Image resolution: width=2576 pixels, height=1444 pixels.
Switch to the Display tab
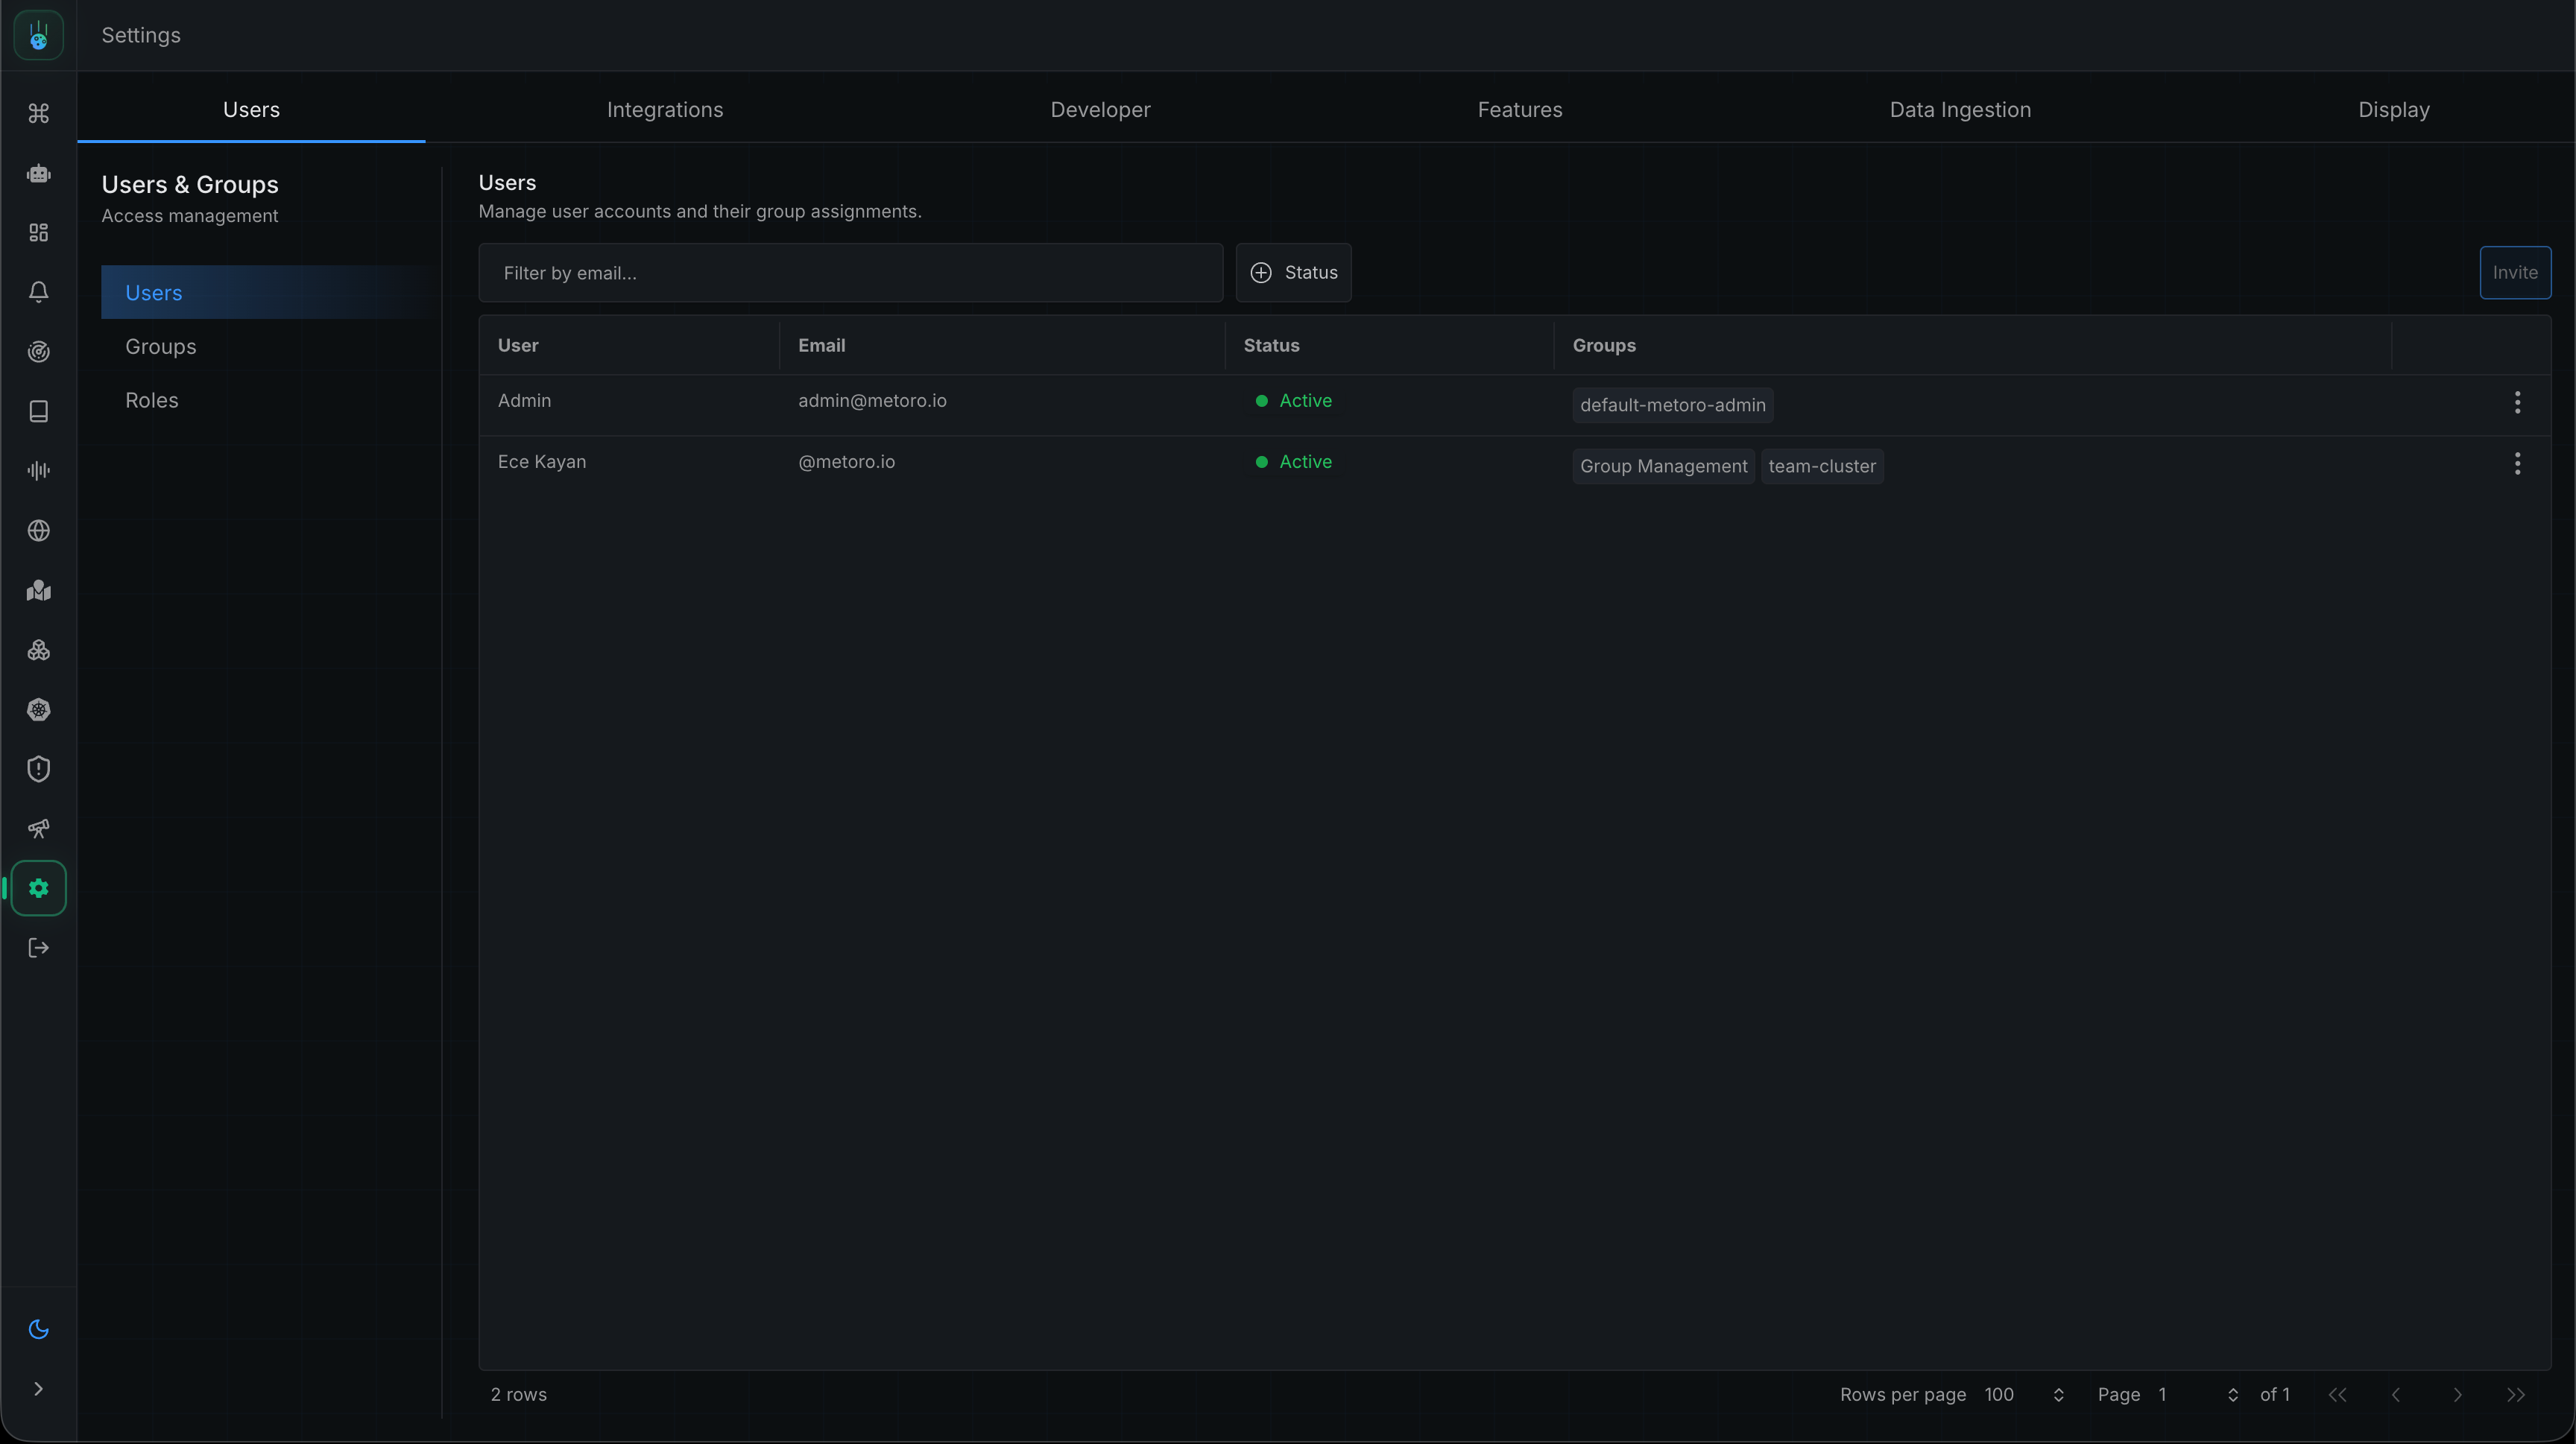pos(2393,110)
